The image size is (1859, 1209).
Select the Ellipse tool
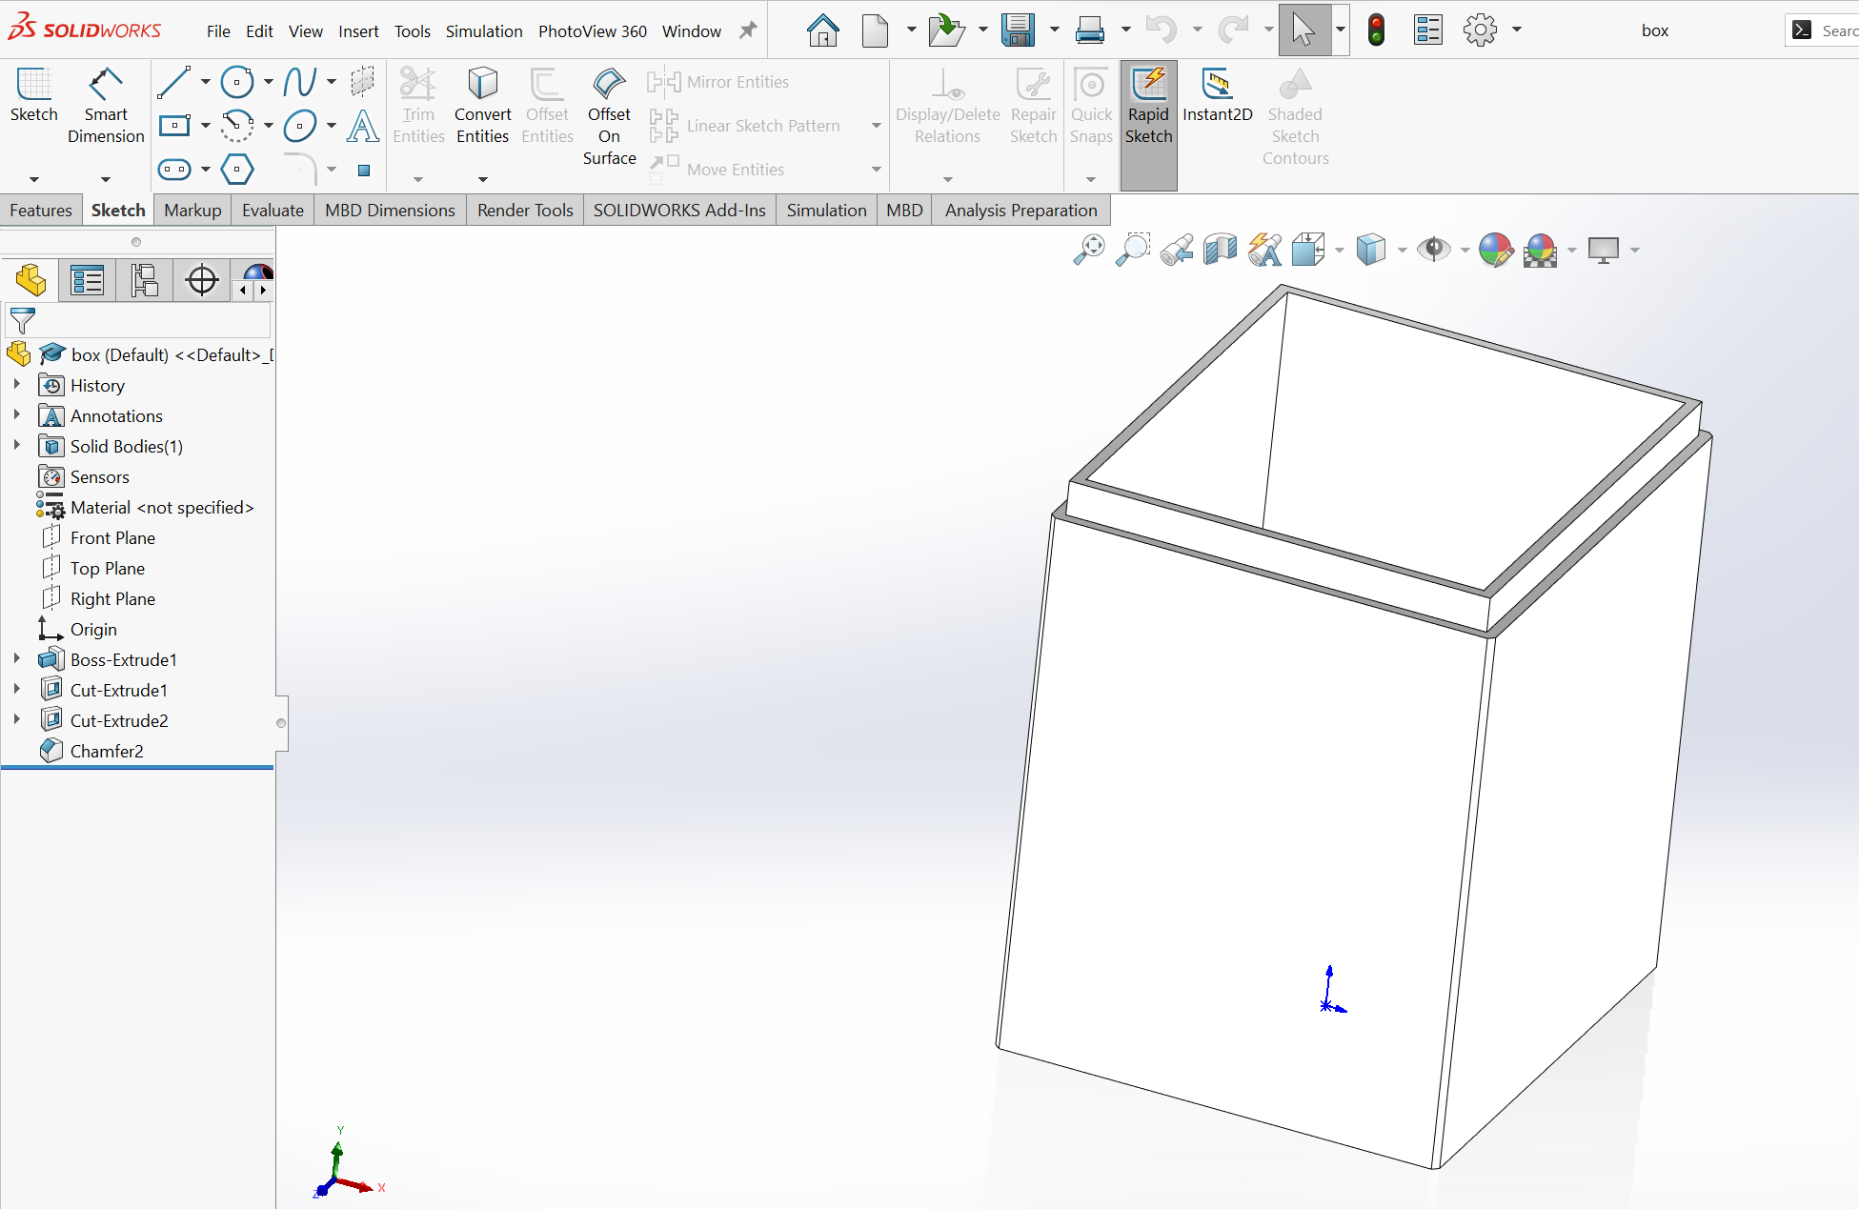300,126
